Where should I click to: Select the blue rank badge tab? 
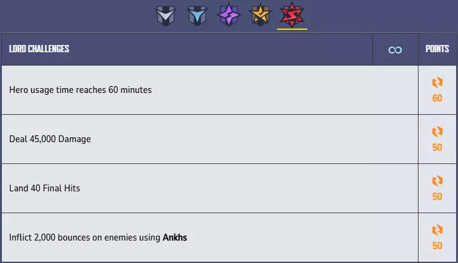point(196,15)
